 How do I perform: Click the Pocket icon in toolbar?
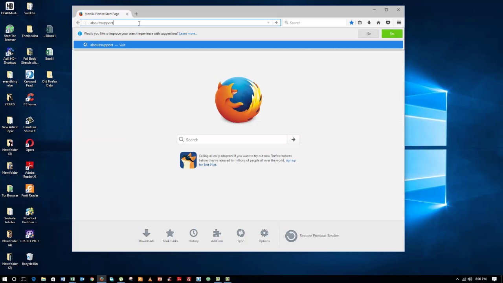point(388,23)
